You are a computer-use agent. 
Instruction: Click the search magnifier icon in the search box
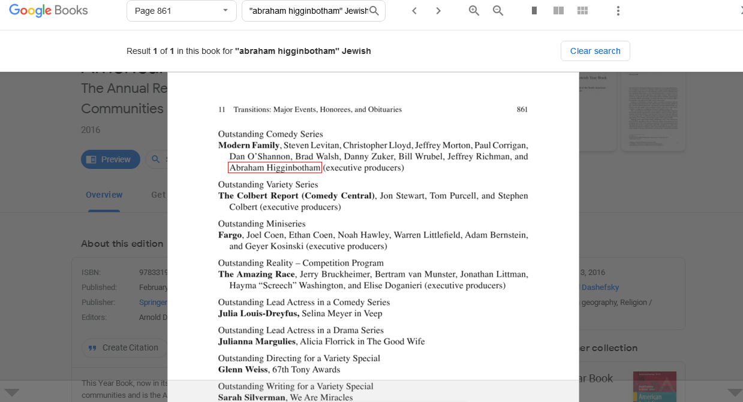374,11
